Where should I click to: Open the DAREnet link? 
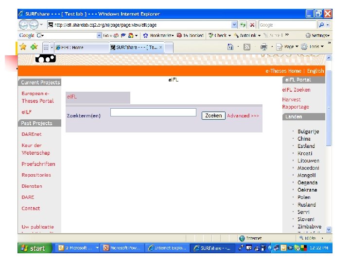[x=32, y=134]
